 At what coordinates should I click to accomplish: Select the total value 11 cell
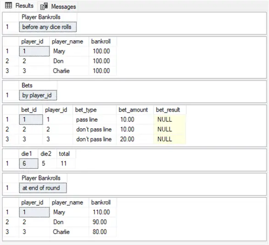[x=66, y=163]
